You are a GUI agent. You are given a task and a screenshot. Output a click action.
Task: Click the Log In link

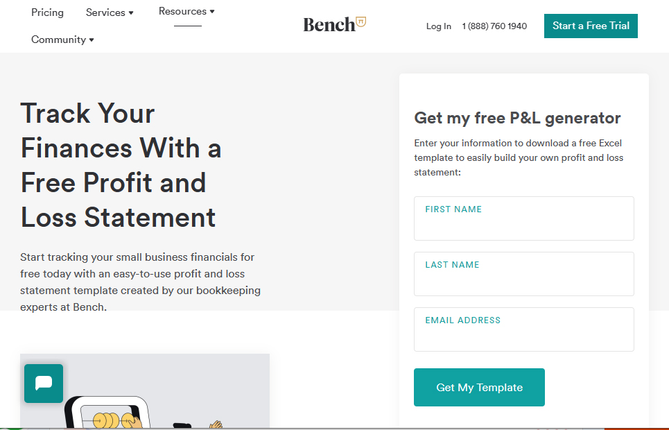click(439, 26)
